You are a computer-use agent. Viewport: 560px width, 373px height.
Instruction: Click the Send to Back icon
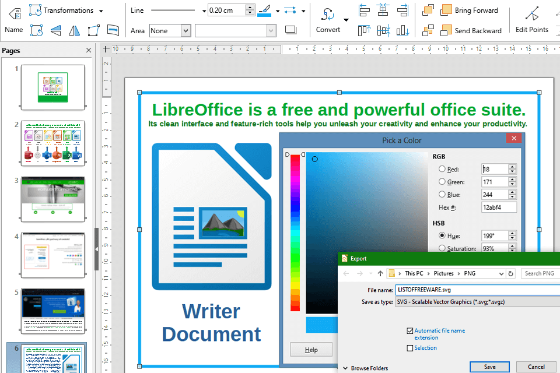tap(428, 30)
